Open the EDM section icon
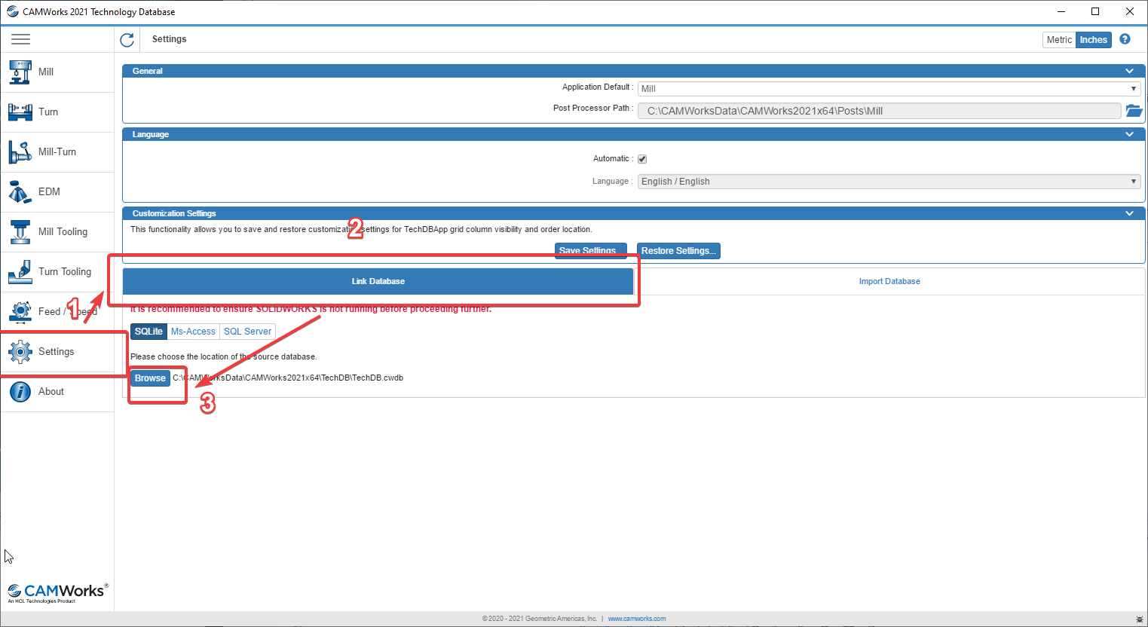The height and width of the screenshot is (627, 1148). [x=20, y=192]
